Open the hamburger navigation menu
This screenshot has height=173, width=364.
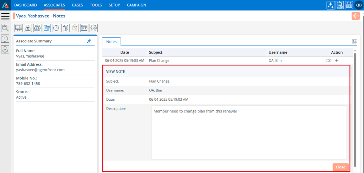[5, 16]
